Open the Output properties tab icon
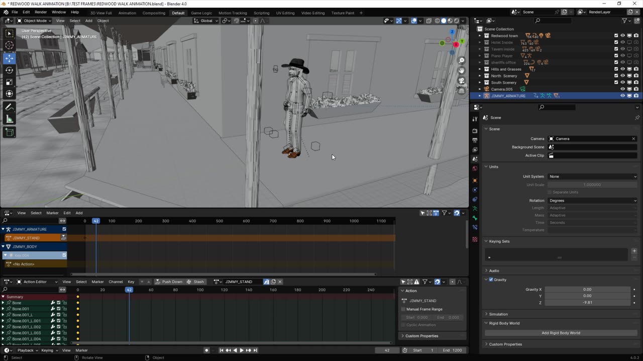643x361 pixels. click(x=475, y=140)
